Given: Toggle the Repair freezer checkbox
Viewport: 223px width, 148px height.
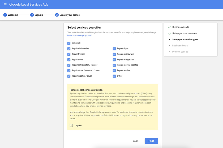Looking at the screenshot, I should pos(69,54).
